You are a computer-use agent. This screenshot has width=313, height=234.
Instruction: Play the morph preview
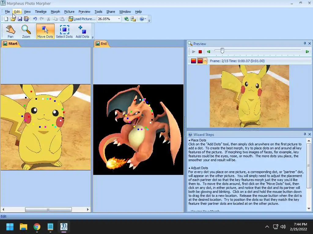(193, 52)
